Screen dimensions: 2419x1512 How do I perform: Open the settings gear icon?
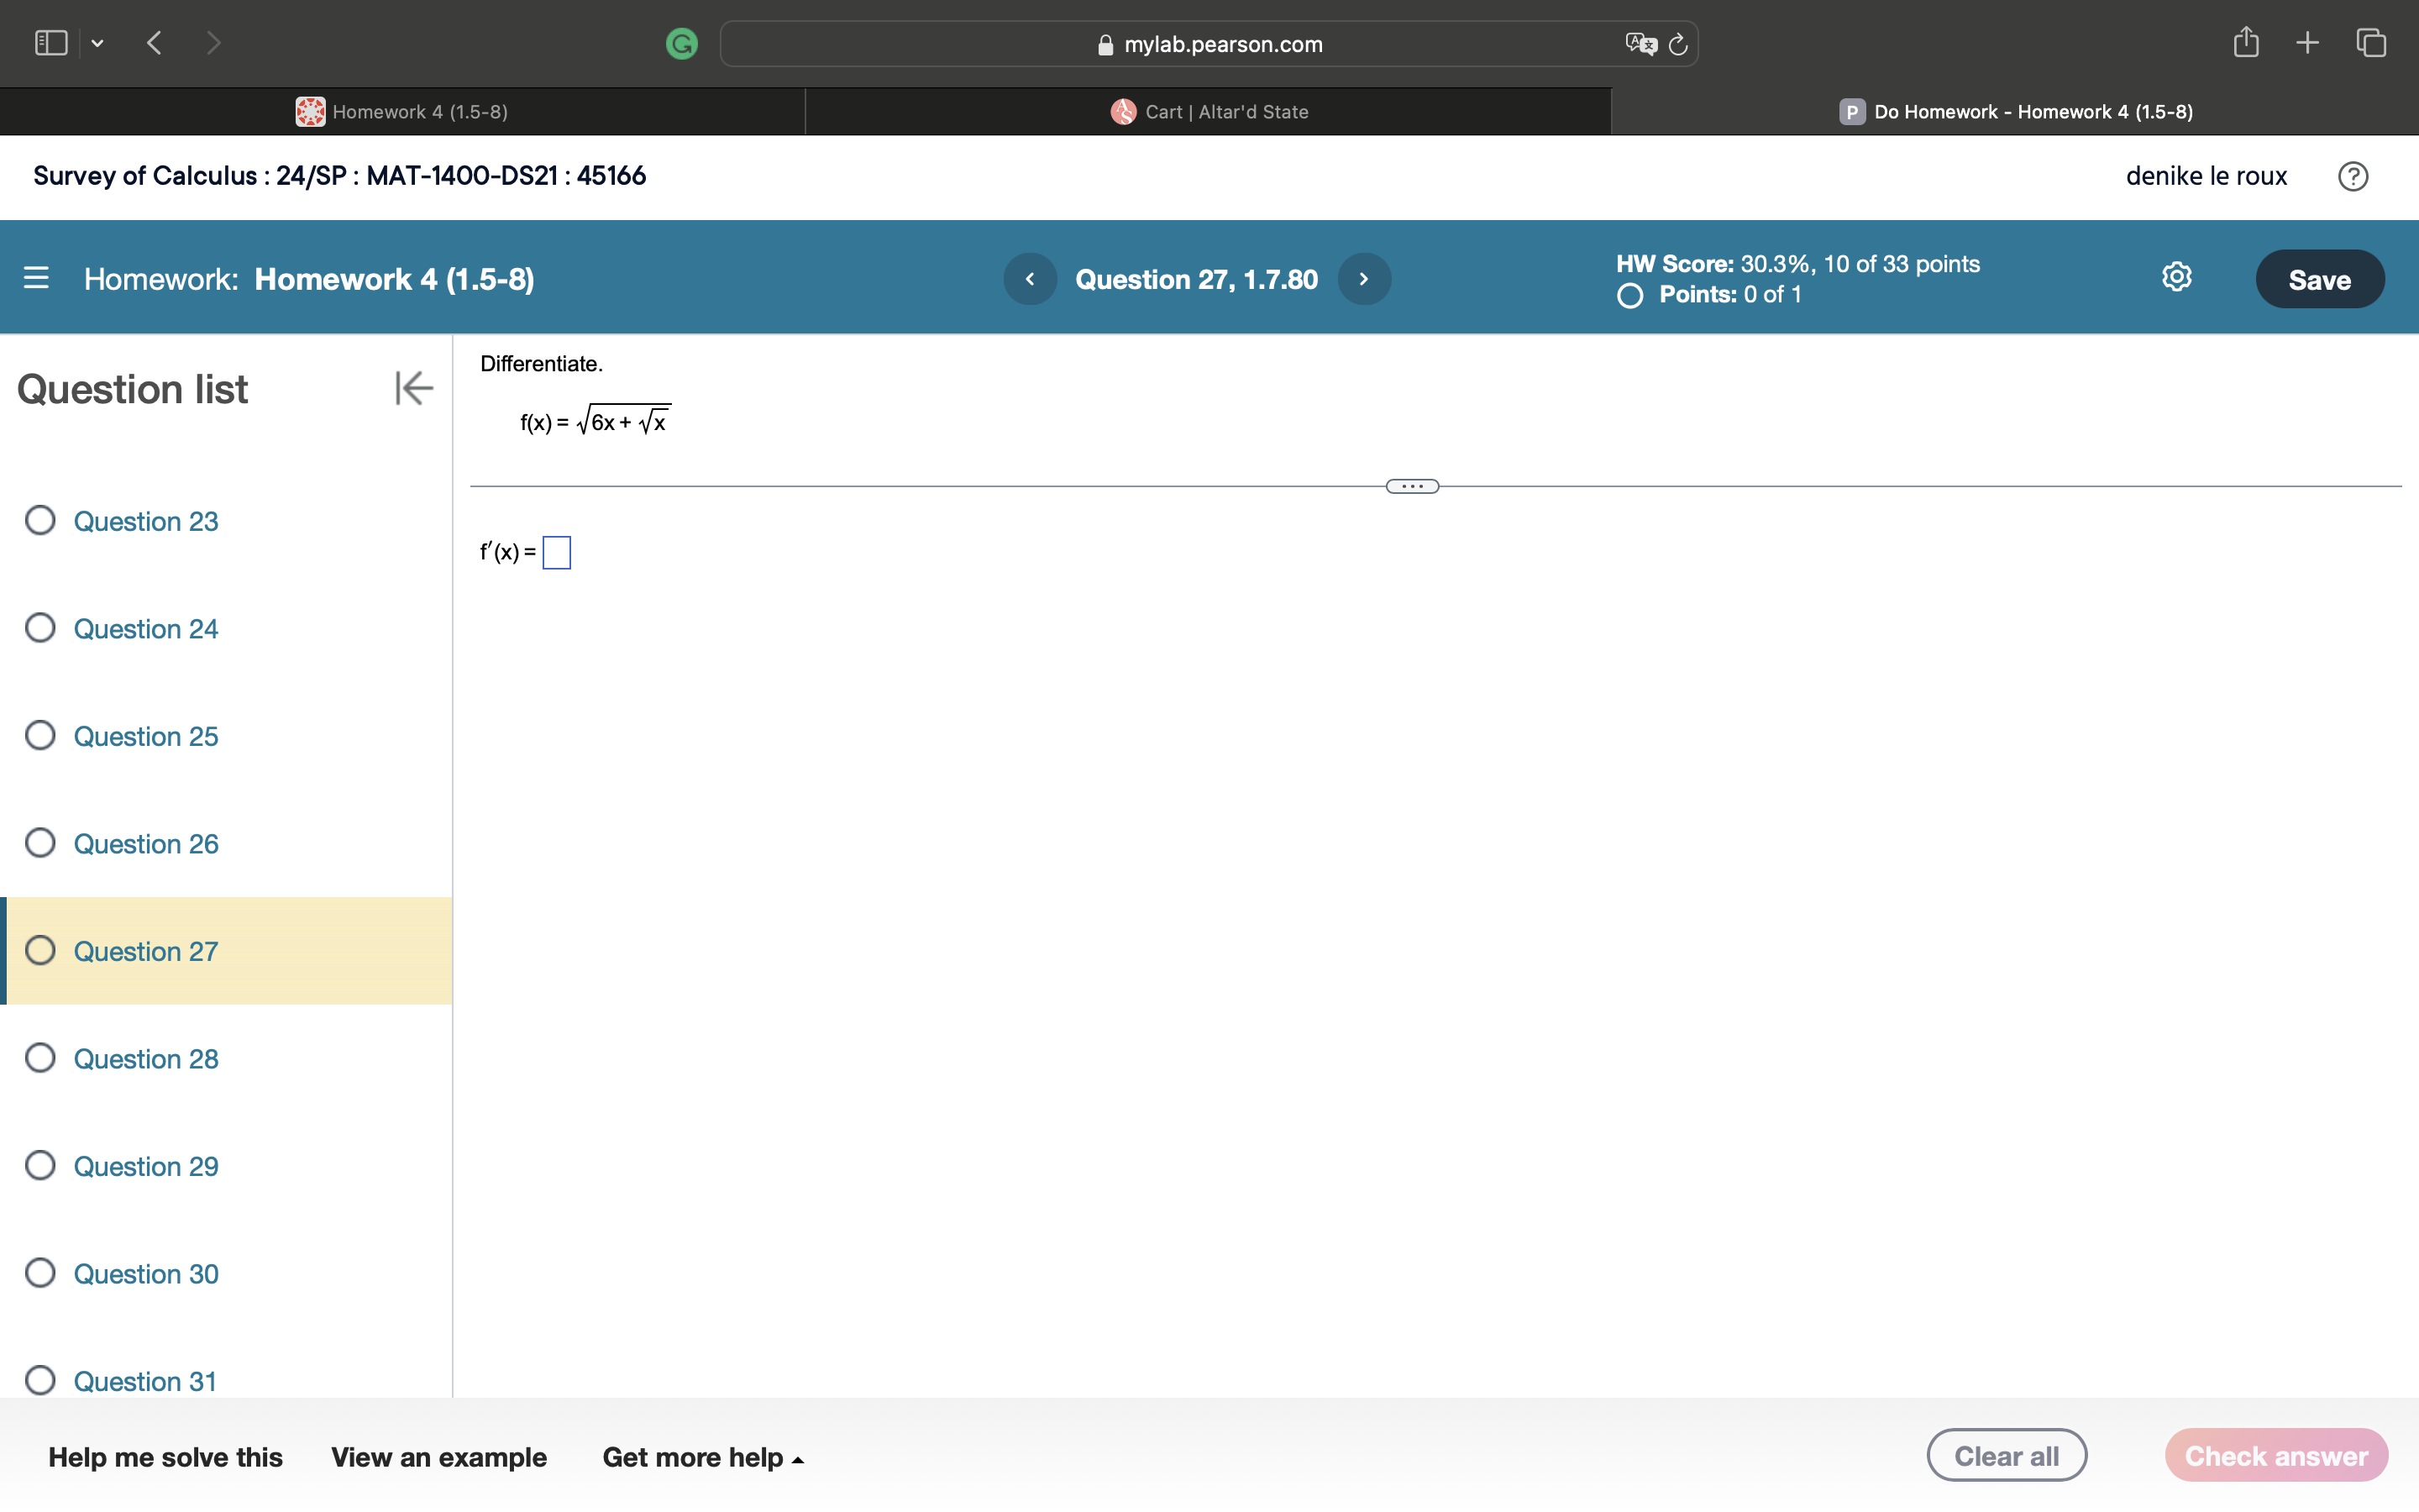point(2176,277)
